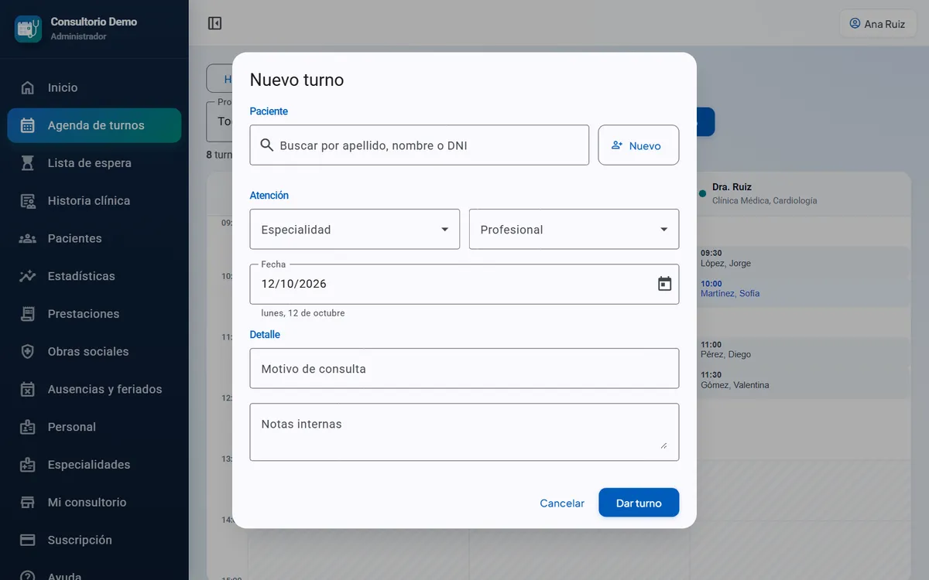Viewport: 929px width, 580px height.
Task: Expand the Especialidad dropdown
Action: coord(355,229)
